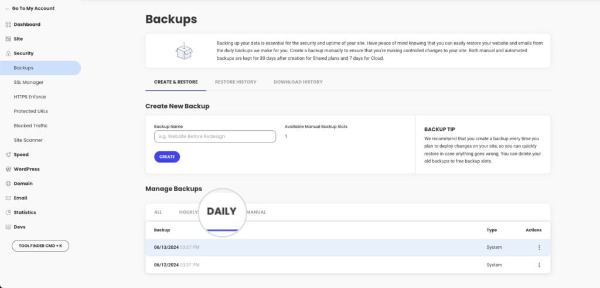Screen dimensions: 600x288
Task: Expand the Email menu section
Action: coord(21,198)
